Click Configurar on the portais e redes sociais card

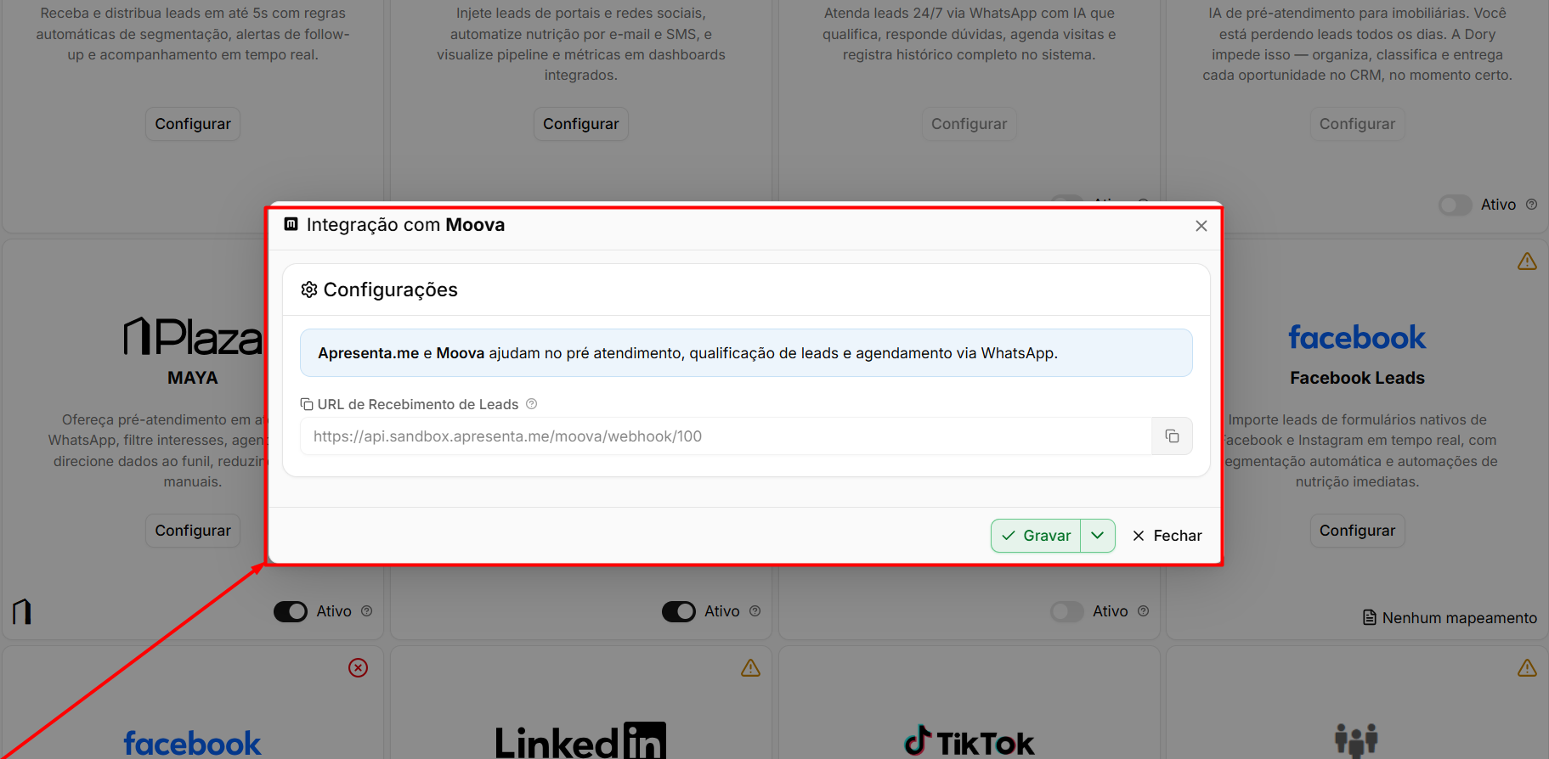click(581, 124)
